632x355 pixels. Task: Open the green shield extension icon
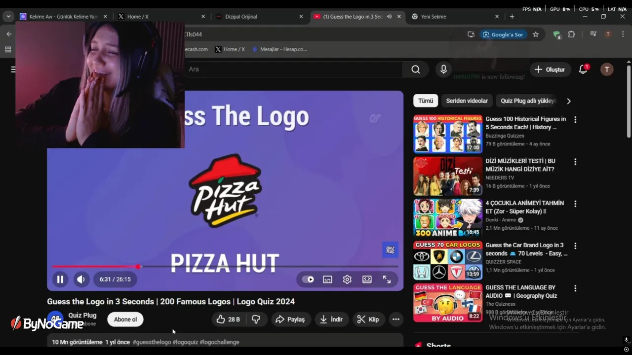pos(557,35)
